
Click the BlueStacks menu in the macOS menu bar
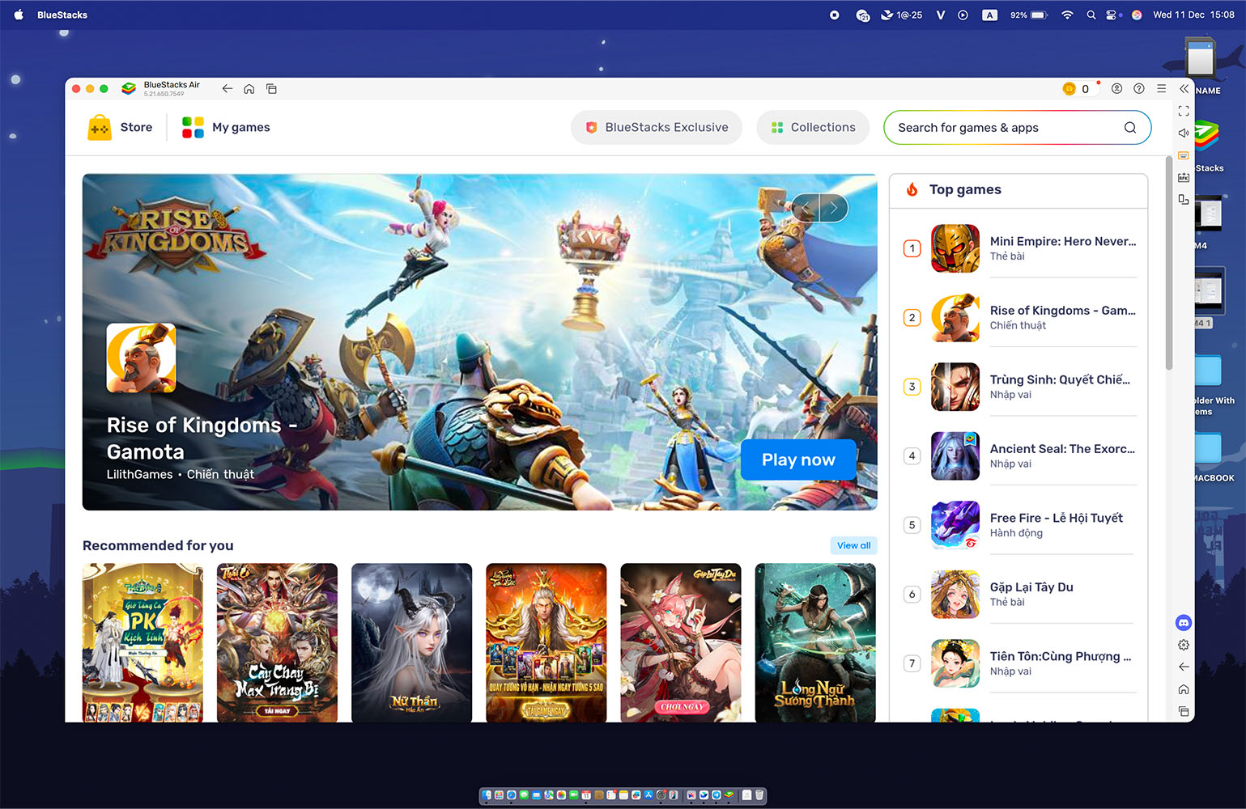tap(62, 15)
